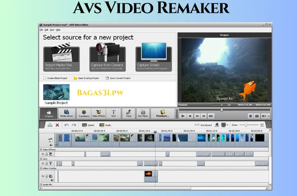Play the preview video
The height and width of the screenshot is (196, 297).
click(183, 116)
